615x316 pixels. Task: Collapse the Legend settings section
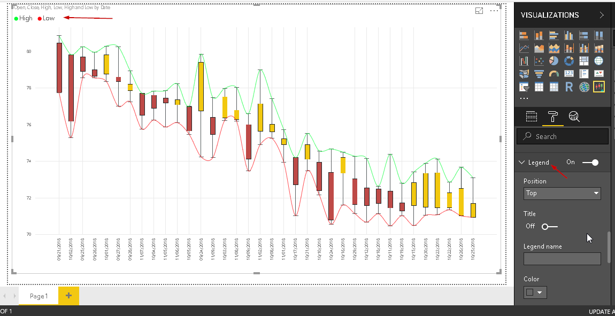click(521, 162)
